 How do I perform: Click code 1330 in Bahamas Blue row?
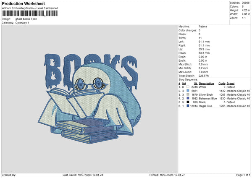(222, 99)
